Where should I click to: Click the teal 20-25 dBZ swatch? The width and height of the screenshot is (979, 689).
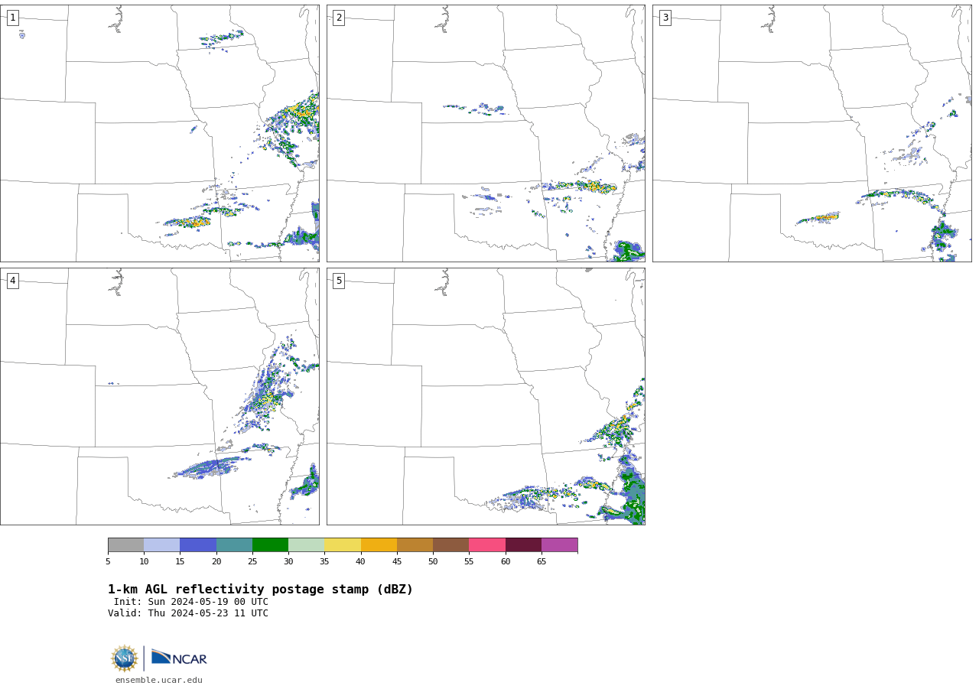[234, 544]
